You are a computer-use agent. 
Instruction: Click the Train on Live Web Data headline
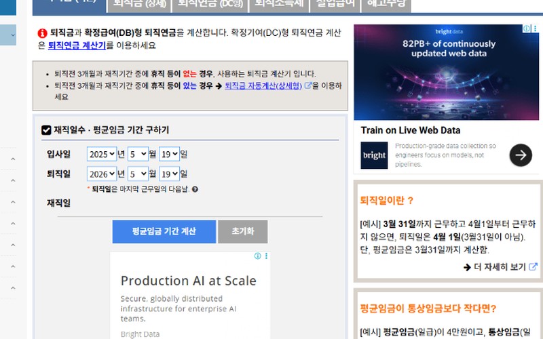[411, 130]
